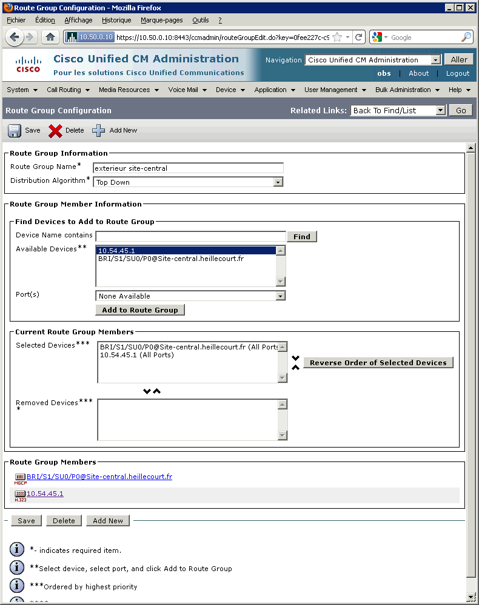Open the Related Links dropdown
This screenshot has height=605, width=479.
click(398, 110)
